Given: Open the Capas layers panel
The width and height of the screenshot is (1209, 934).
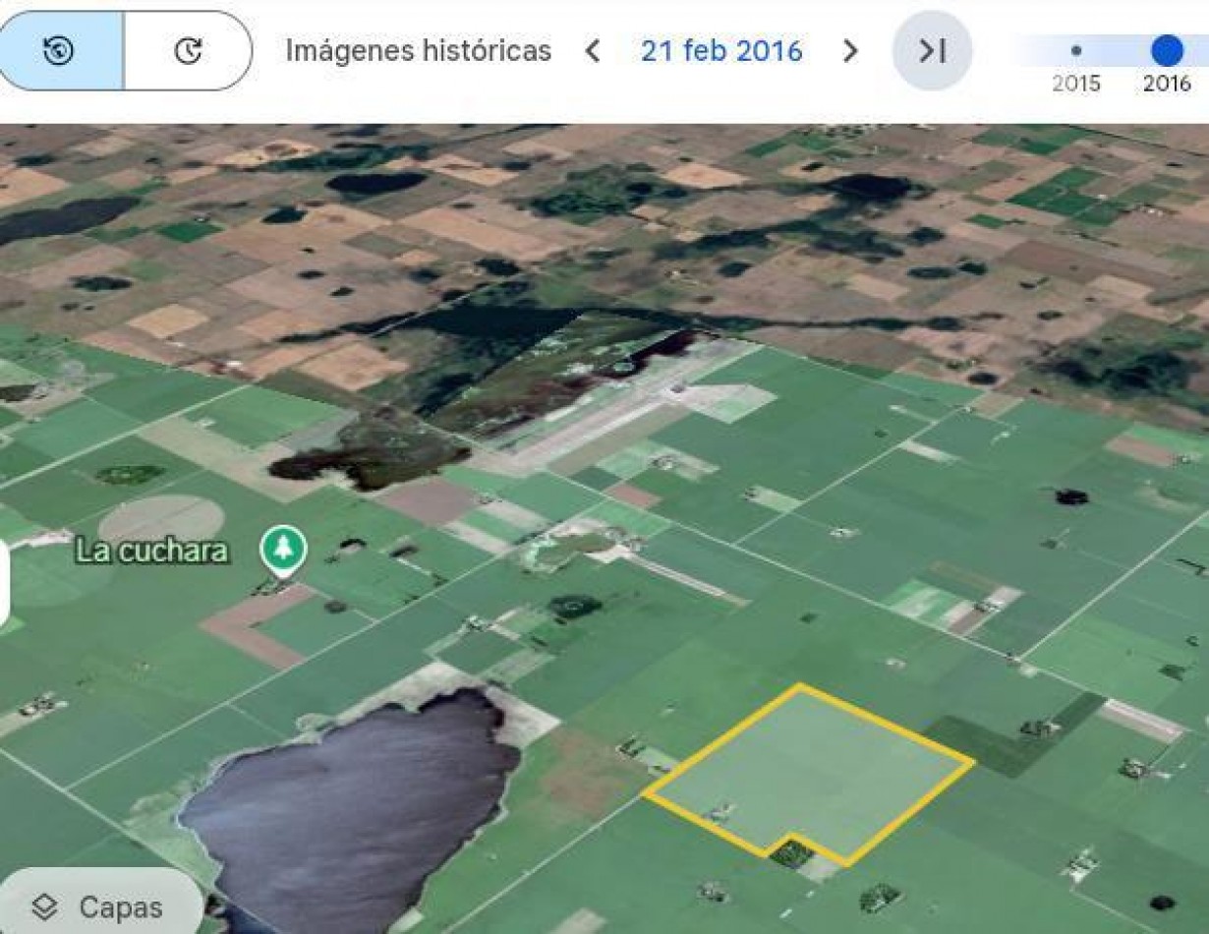Looking at the screenshot, I should point(98,906).
